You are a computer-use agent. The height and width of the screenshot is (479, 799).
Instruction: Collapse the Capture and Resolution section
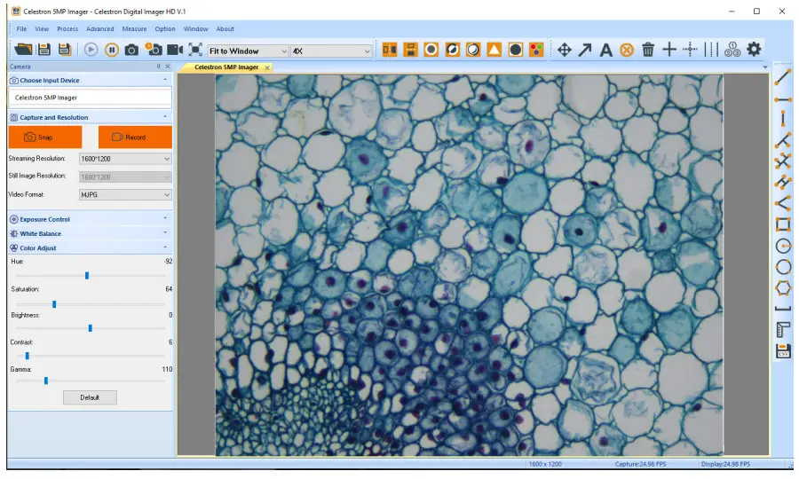[x=165, y=117]
